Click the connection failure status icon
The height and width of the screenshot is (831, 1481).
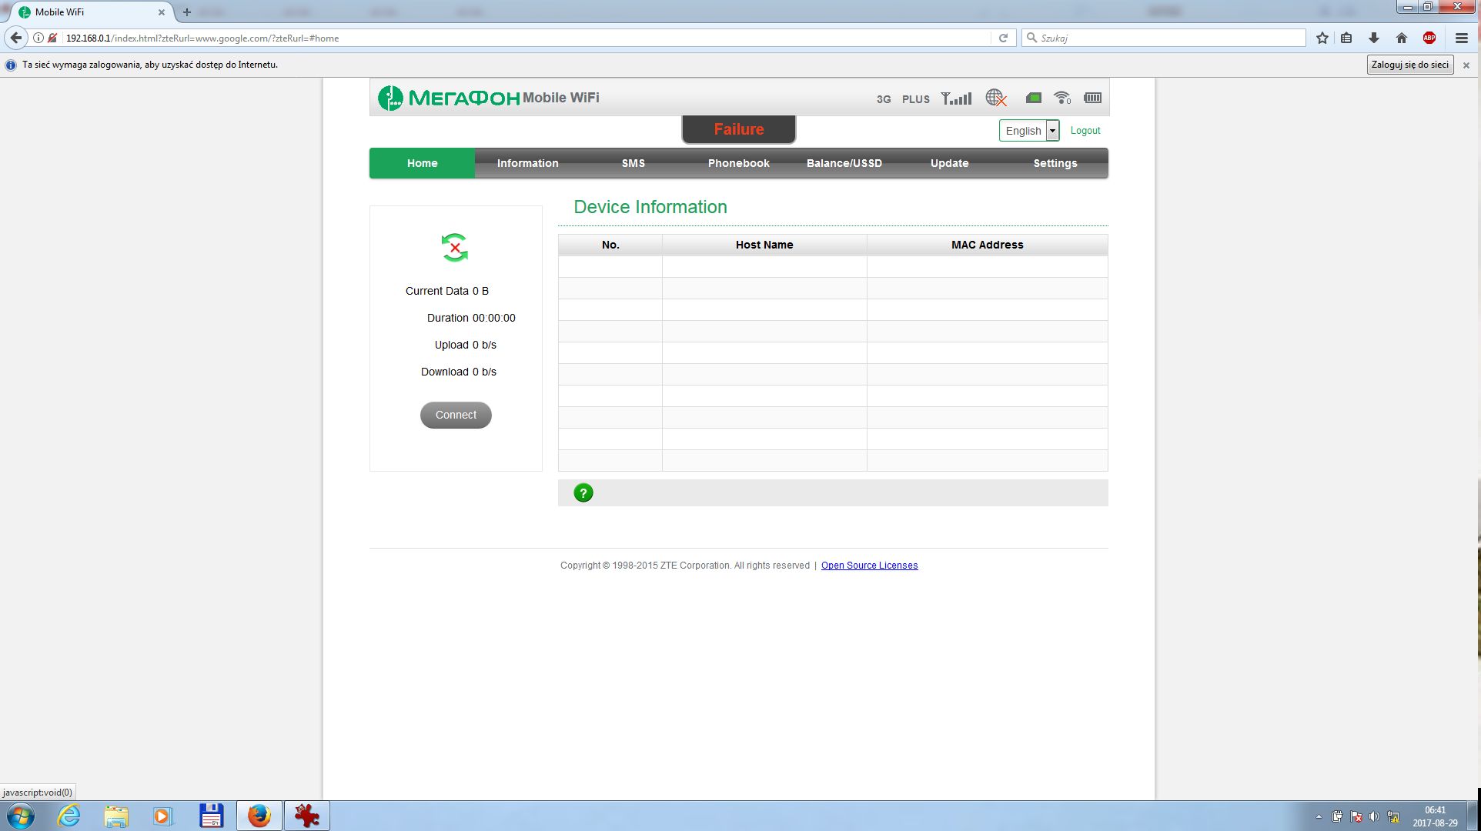(x=456, y=247)
